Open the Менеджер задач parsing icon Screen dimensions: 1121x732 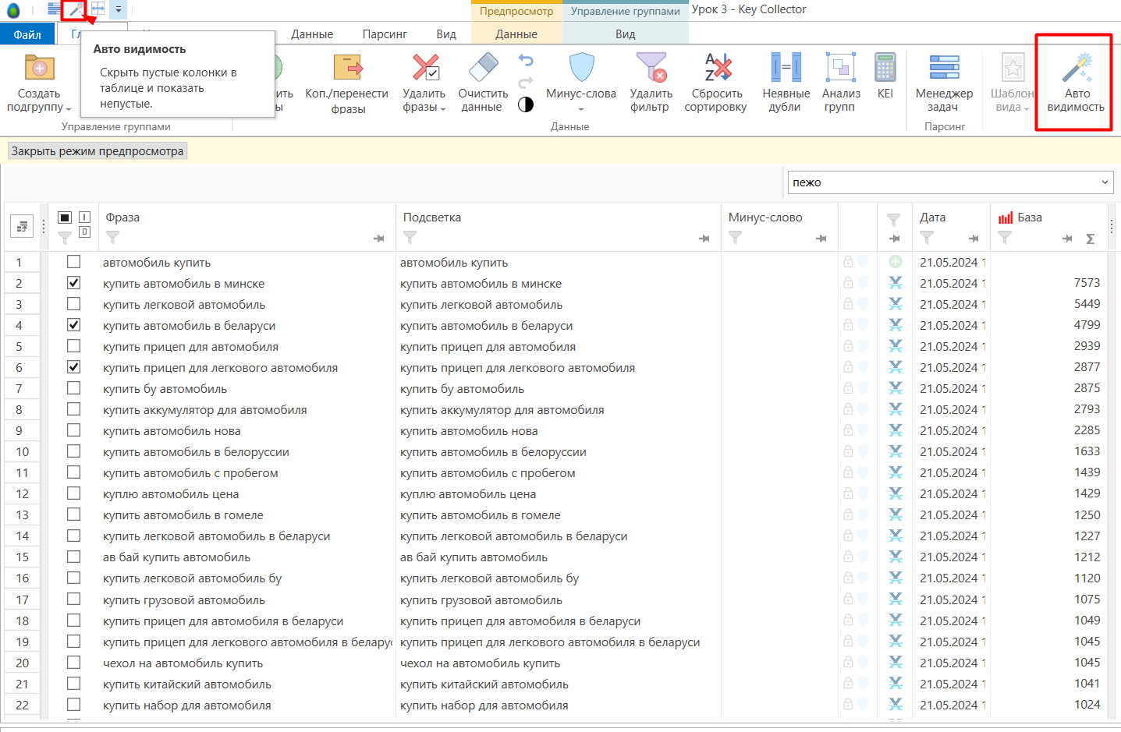[944, 68]
